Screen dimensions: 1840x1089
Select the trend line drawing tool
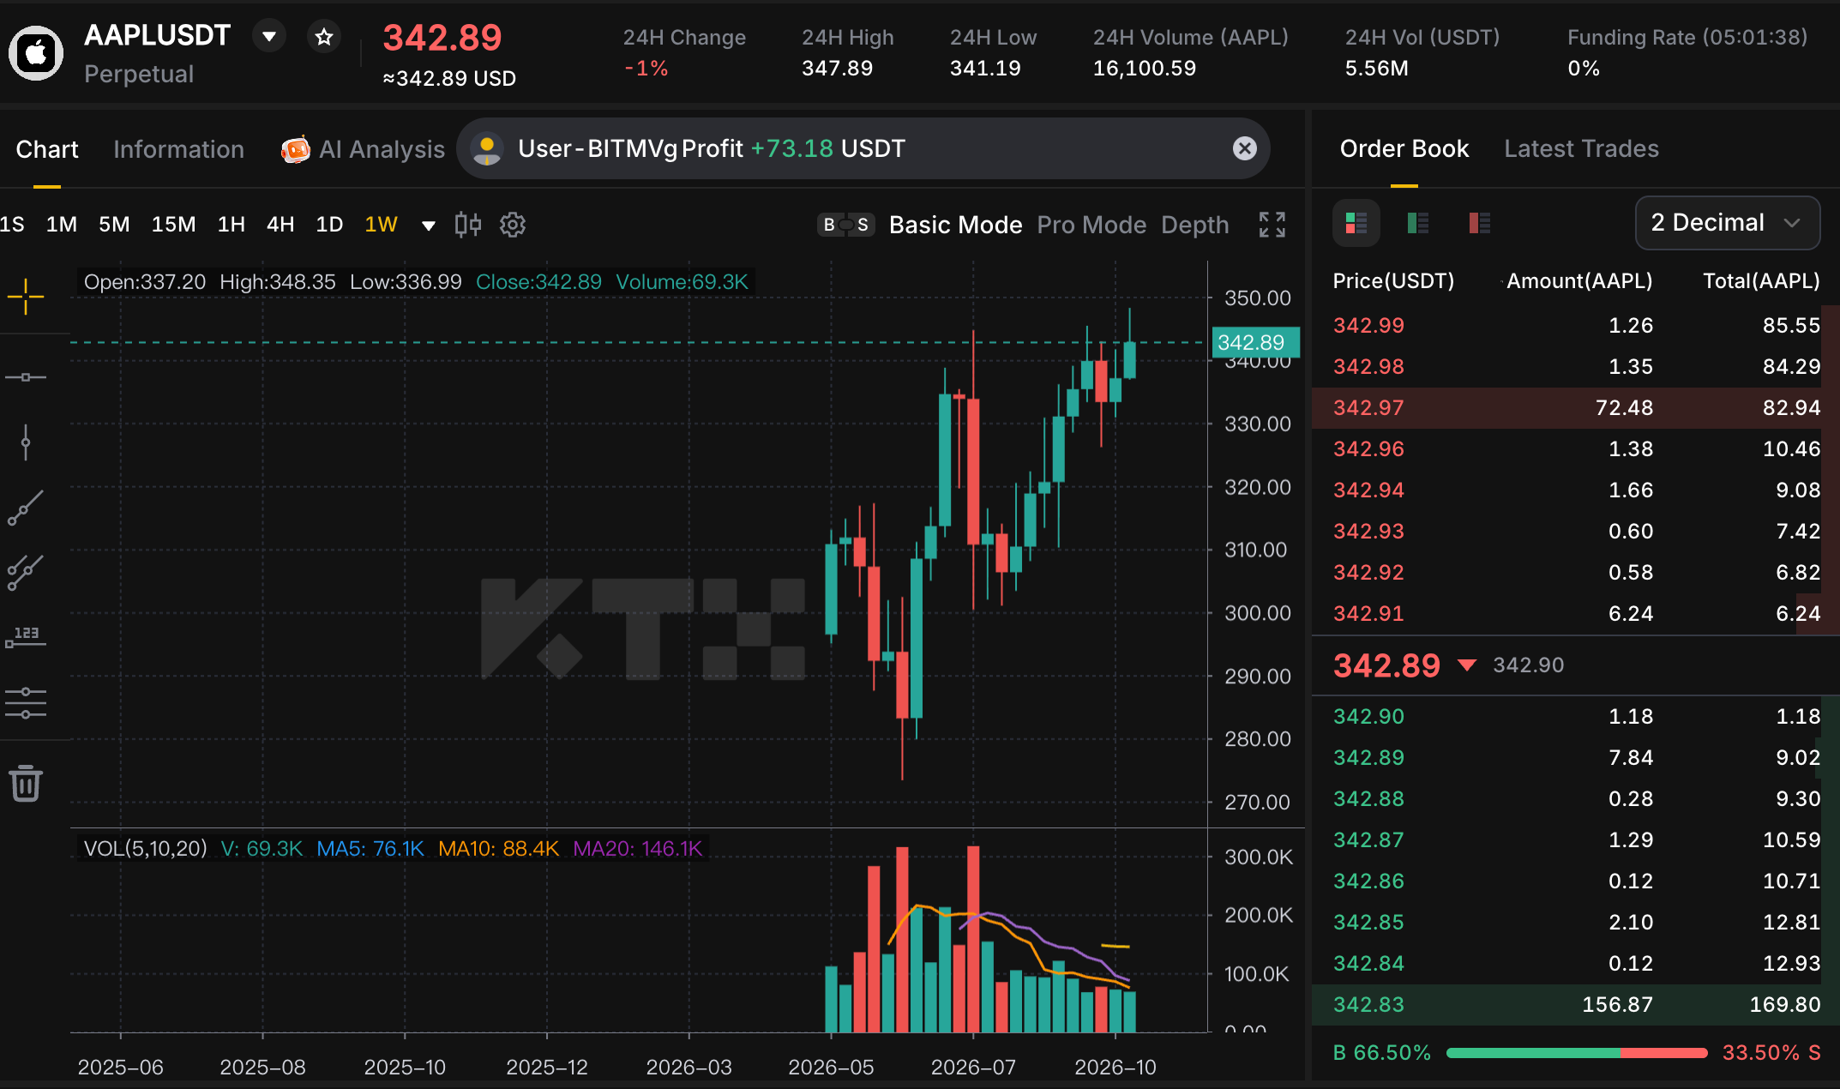pyautogui.click(x=26, y=508)
